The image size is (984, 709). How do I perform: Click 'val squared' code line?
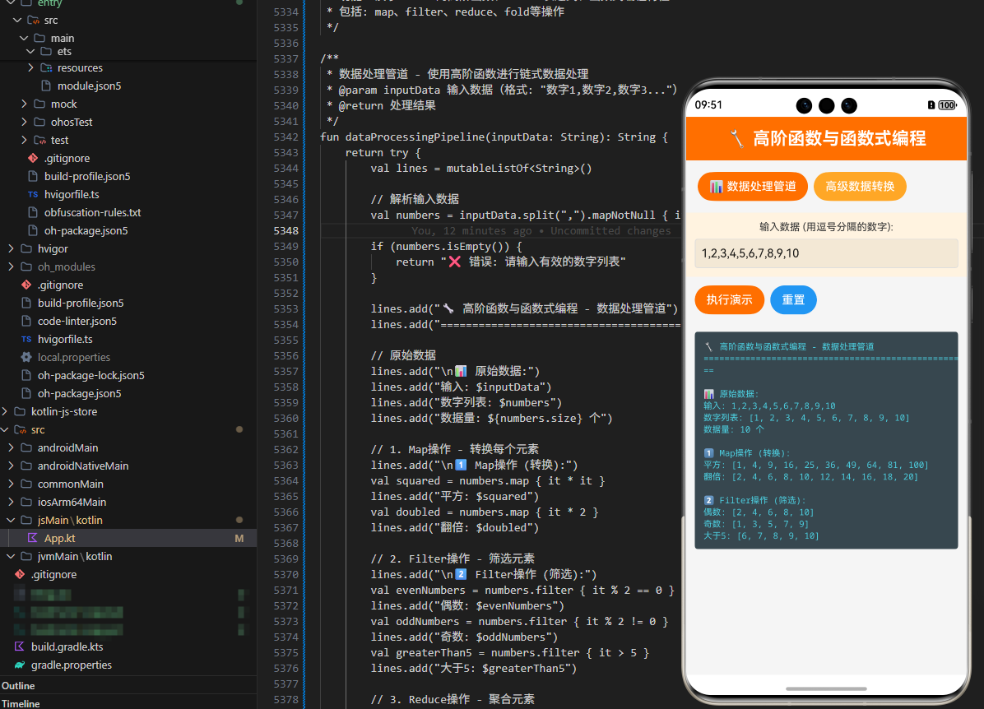488,480
